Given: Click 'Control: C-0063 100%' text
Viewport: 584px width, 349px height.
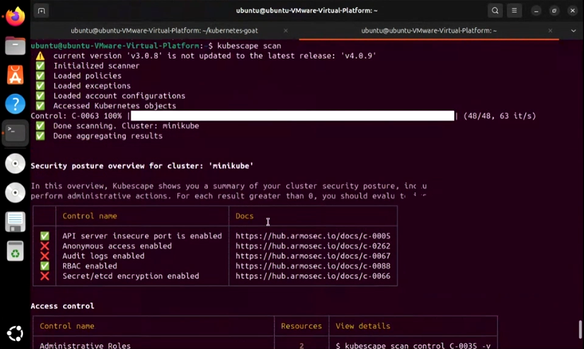Looking at the screenshot, I should click(76, 115).
